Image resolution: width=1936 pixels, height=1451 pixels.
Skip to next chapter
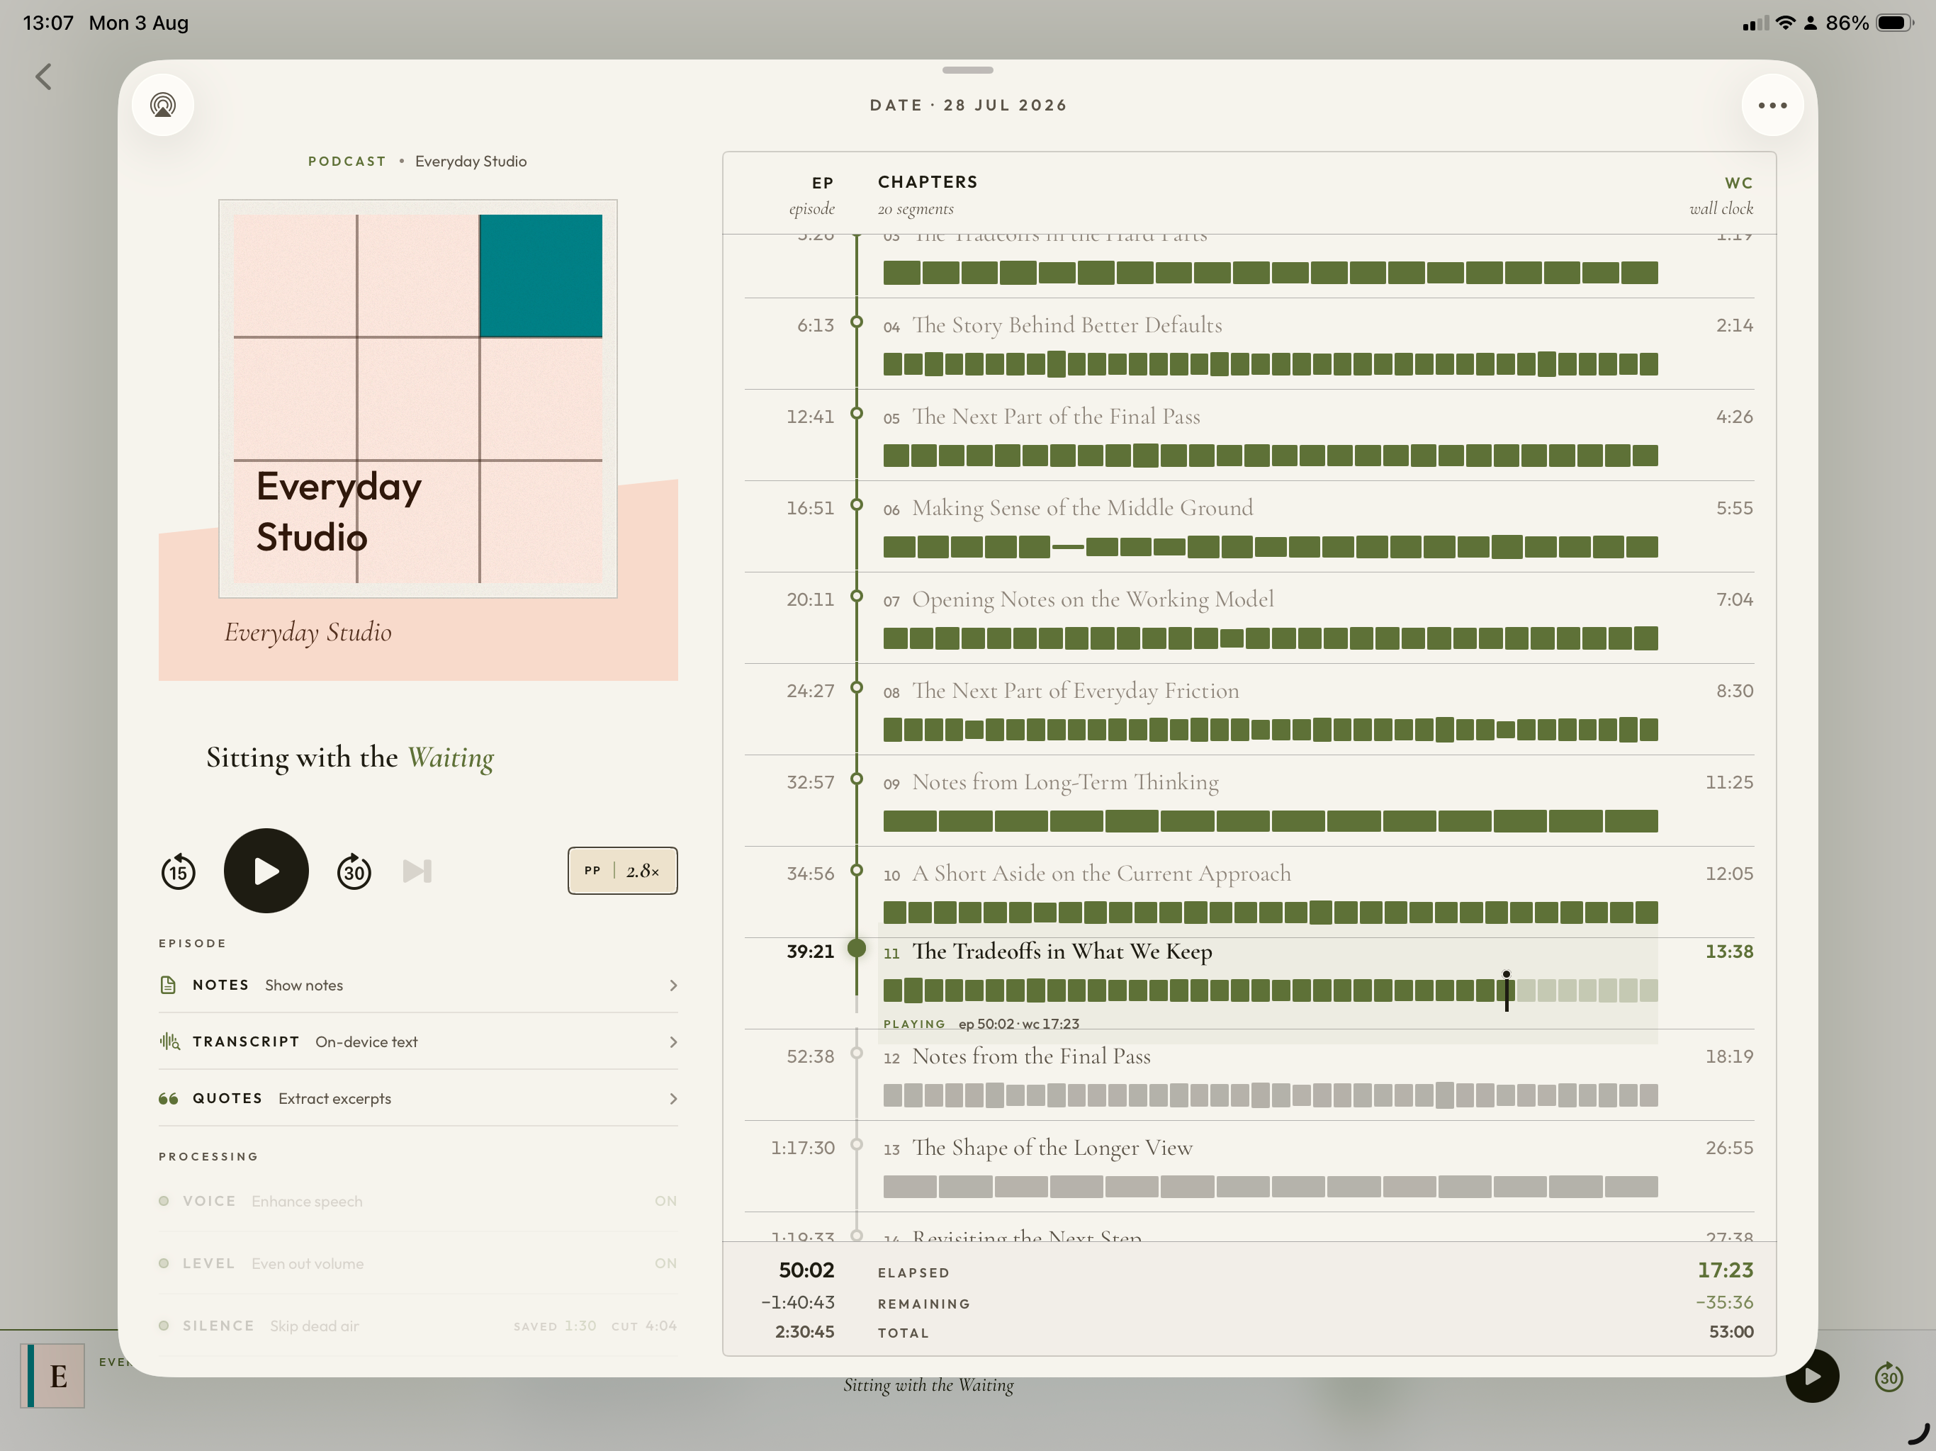[x=417, y=871]
